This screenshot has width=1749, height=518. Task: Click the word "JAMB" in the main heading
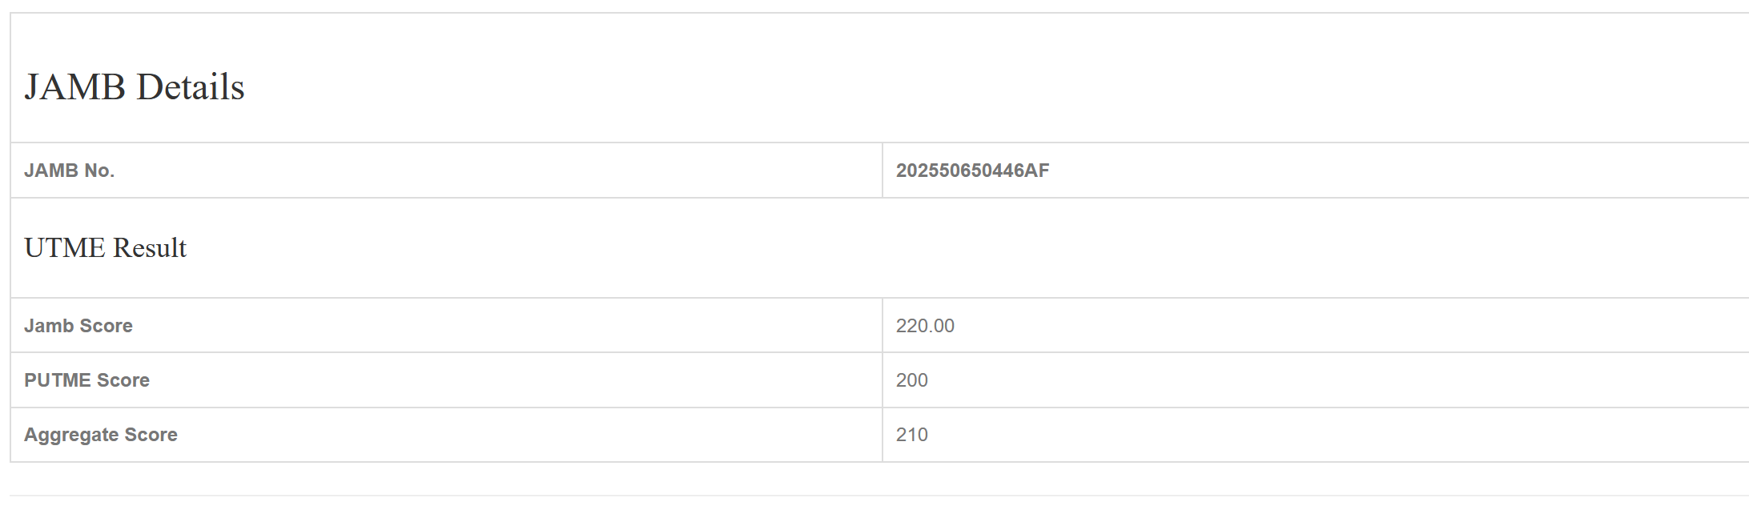pos(75,86)
